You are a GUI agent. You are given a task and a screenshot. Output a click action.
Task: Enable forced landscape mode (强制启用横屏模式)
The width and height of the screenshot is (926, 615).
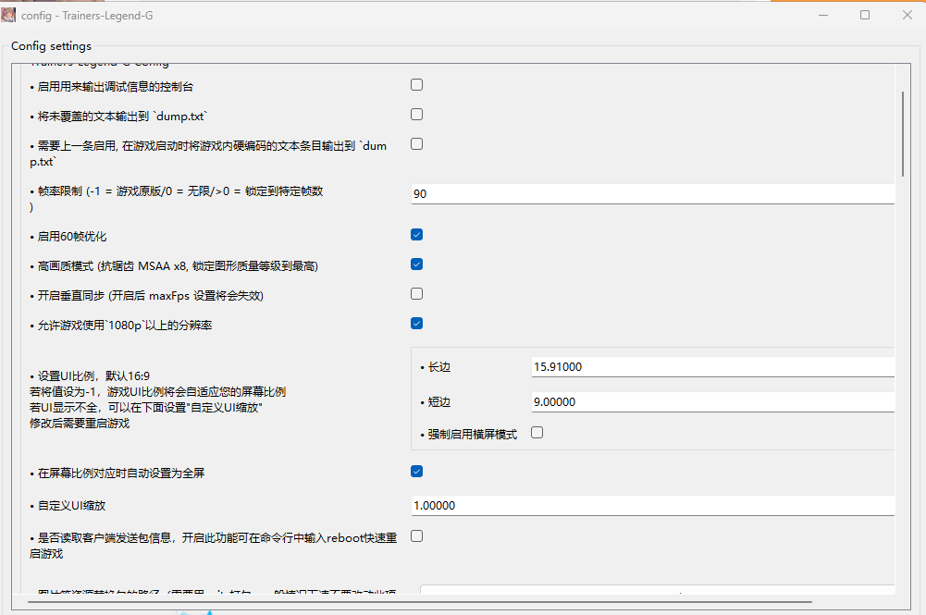537,432
